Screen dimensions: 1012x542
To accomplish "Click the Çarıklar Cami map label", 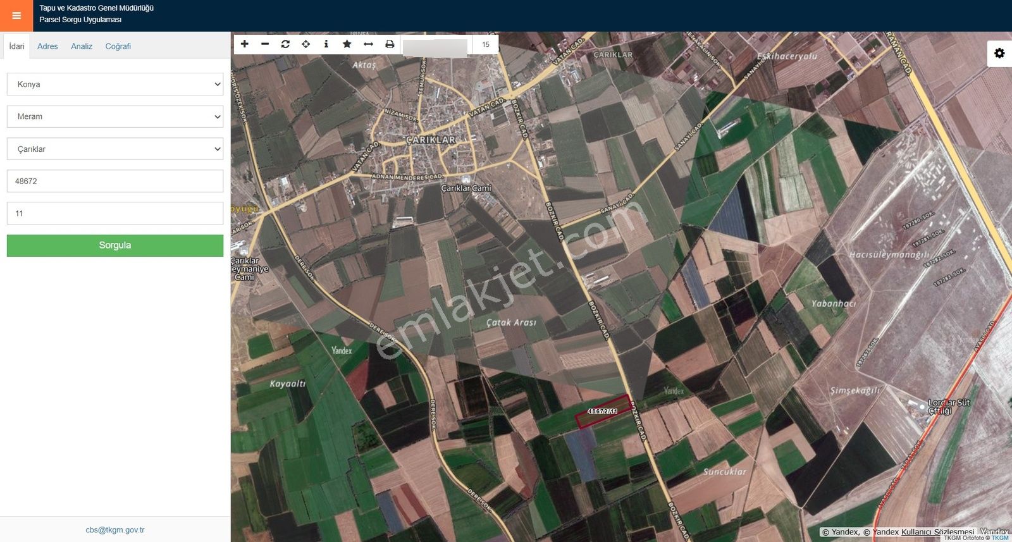I will (x=466, y=188).
